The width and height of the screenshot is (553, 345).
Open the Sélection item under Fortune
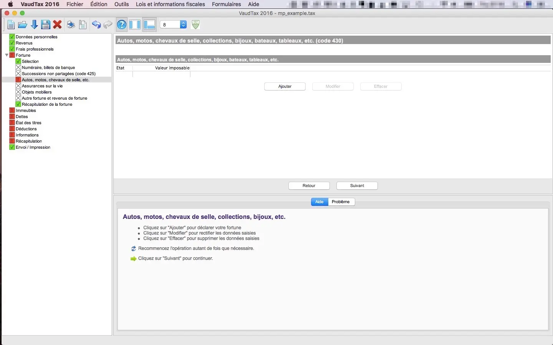[30, 61]
